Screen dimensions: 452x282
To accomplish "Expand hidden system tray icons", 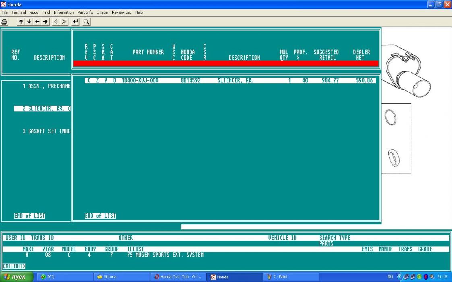I will point(400,277).
